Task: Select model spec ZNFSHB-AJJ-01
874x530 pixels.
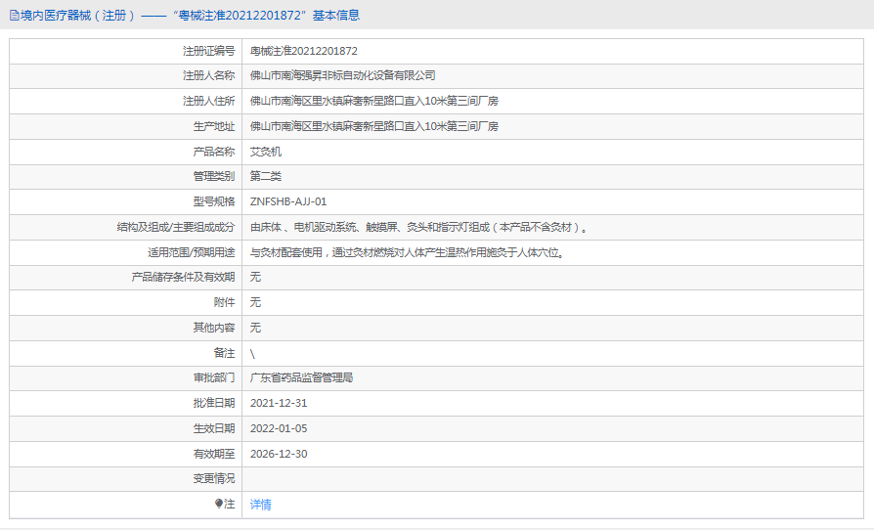Action: (x=288, y=201)
